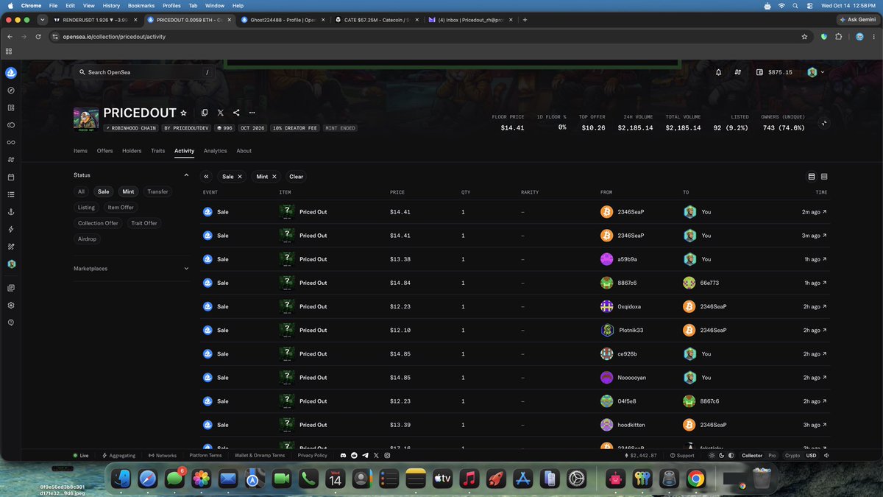Switch to the Analytics tab
Viewport: 883px width, 497px height.
click(x=215, y=151)
